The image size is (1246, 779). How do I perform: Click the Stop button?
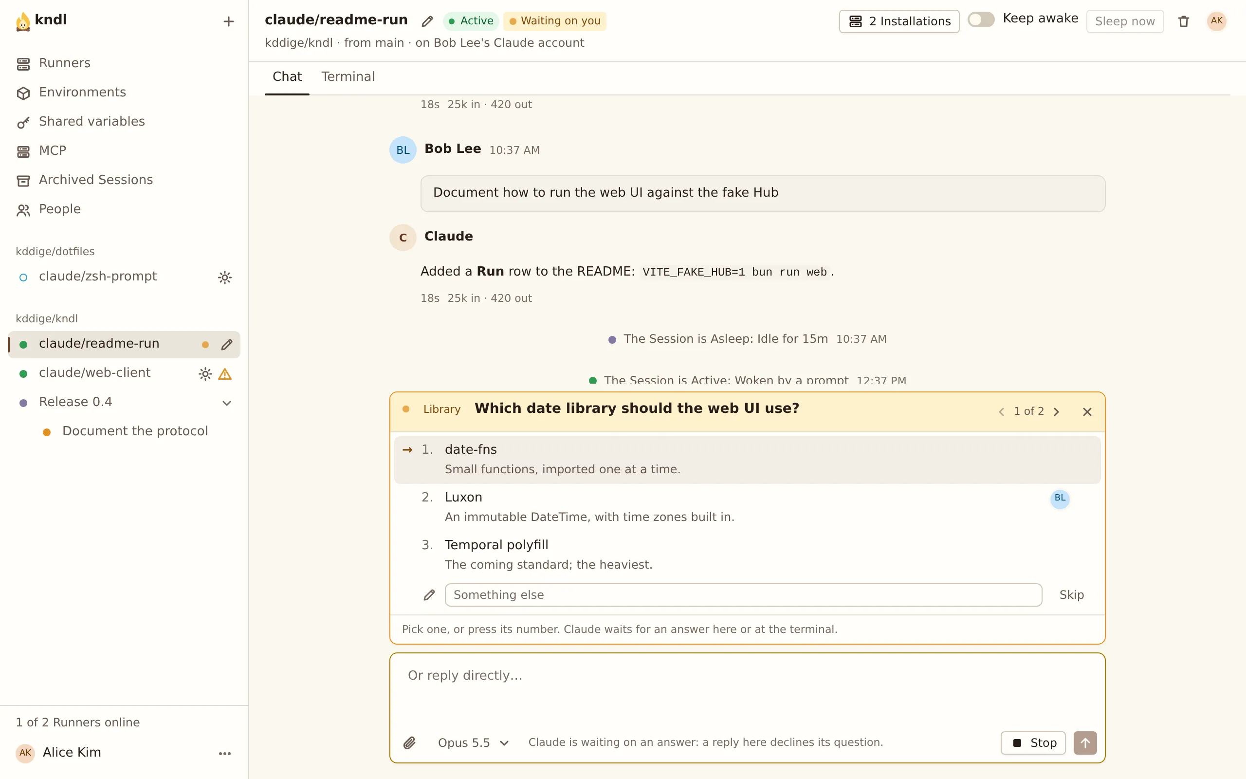(x=1033, y=742)
